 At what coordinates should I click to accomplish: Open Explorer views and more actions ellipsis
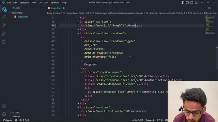point(42,8)
